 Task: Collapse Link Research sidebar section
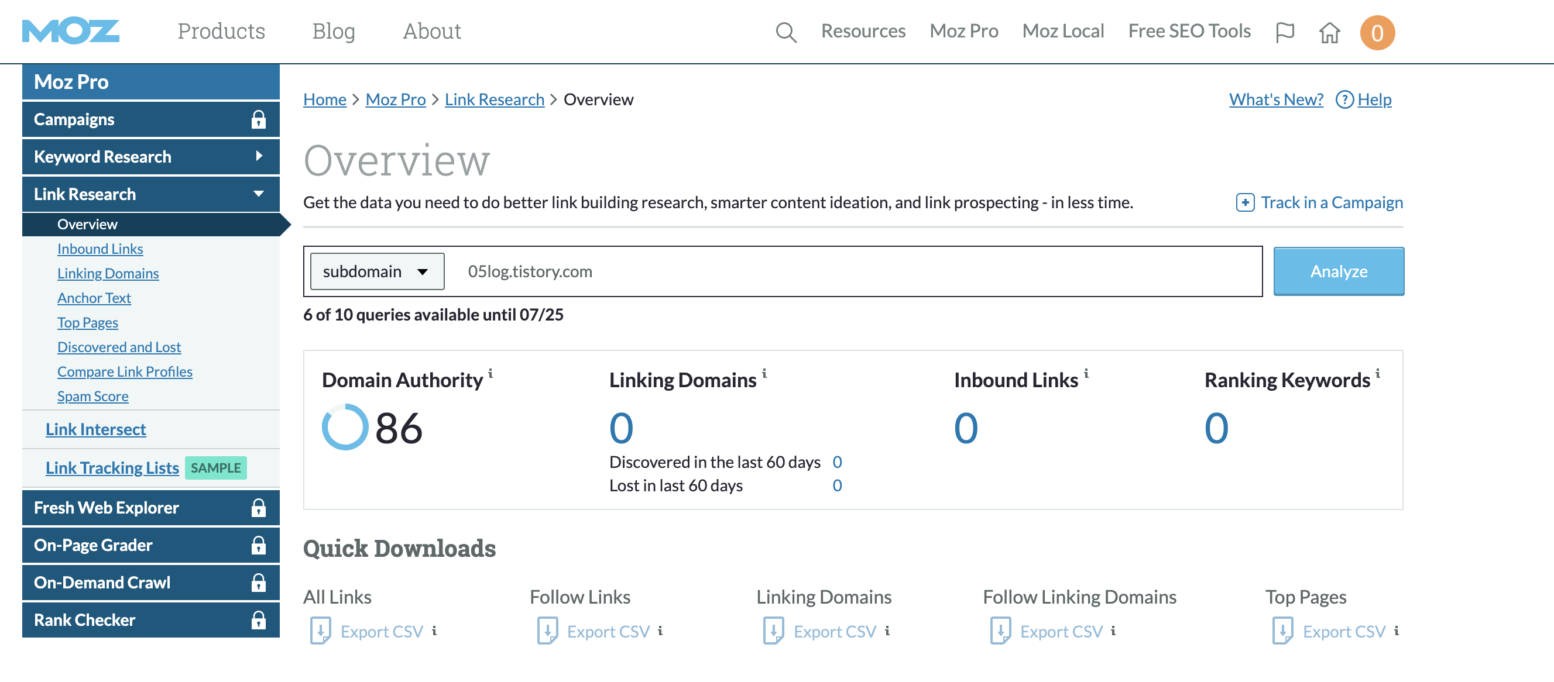[151, 194]
